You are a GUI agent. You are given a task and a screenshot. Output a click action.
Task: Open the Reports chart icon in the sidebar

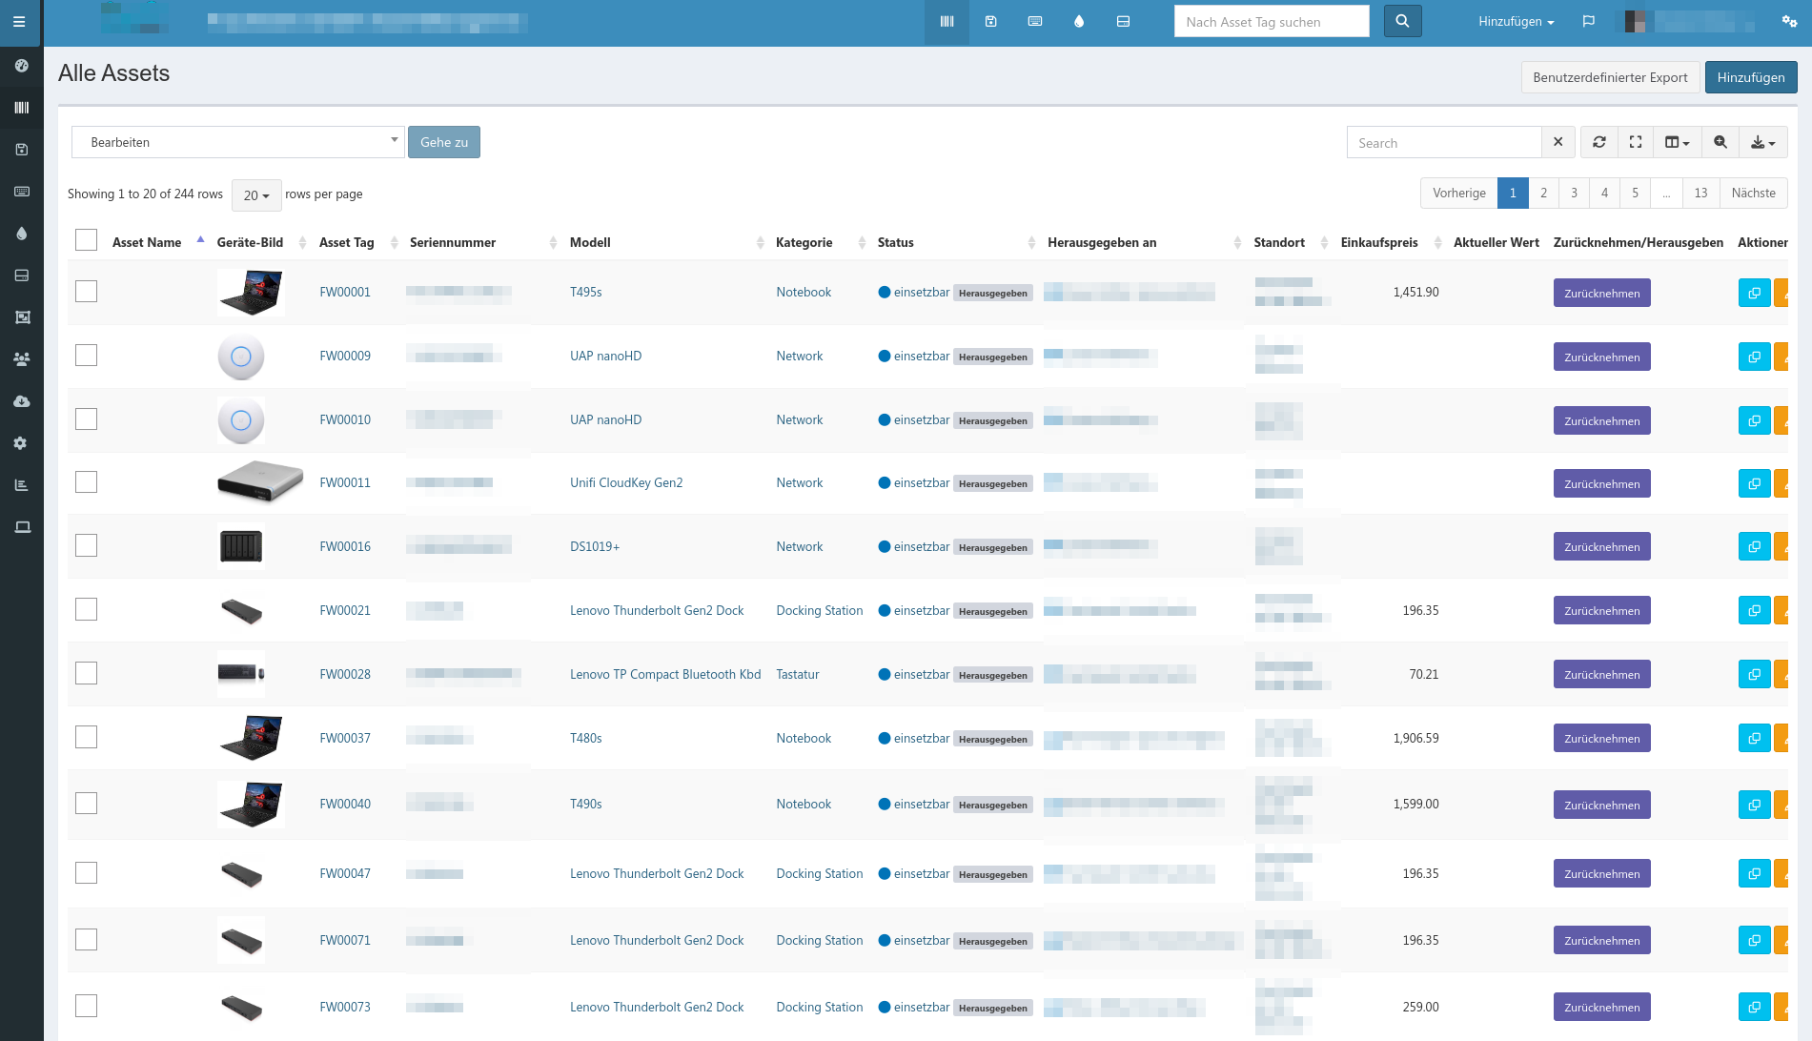click(21, 485)
